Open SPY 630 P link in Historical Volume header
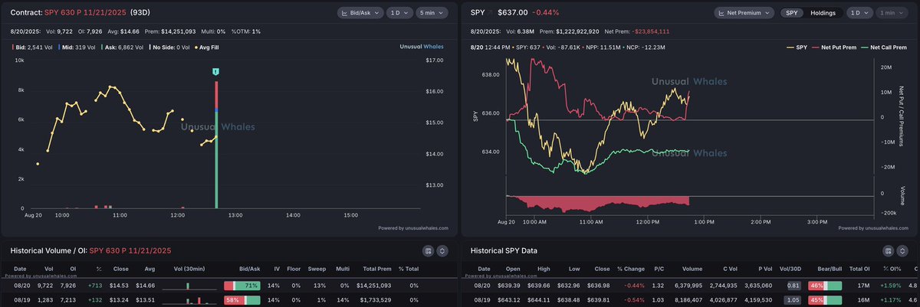The image size is (920, 307). pos(130,250)
